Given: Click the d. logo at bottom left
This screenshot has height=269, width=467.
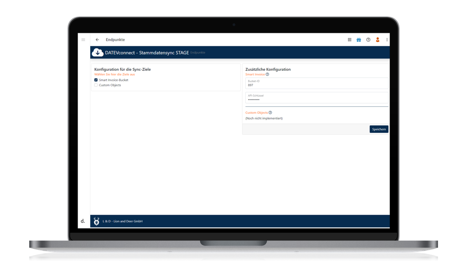Looking at the screenshot, I should coord(83,221).
